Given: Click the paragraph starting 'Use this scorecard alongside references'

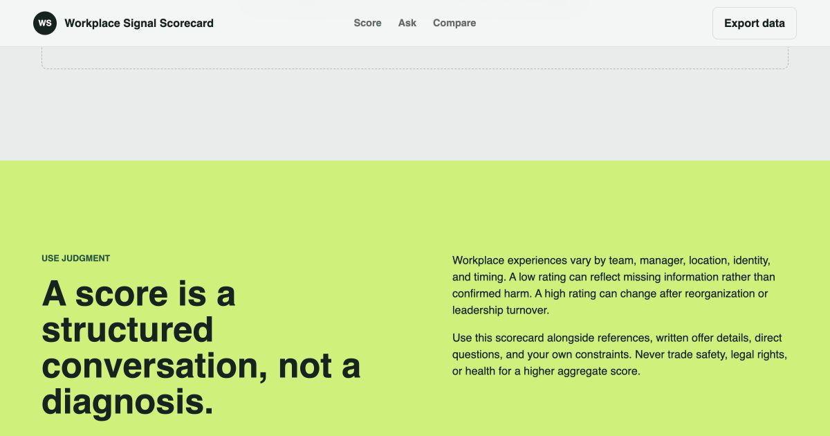Looking at the screenshot, I should pyautogui.click(x=620, y=354).
